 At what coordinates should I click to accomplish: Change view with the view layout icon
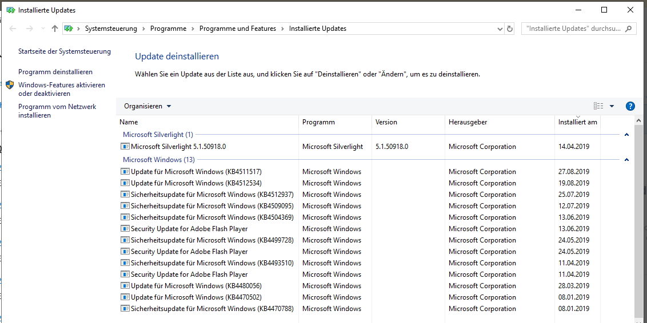[598, 106]
